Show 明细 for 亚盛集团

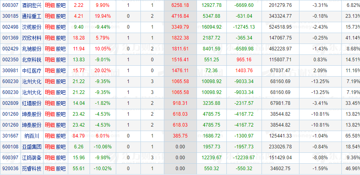pyautogui.click(x=50, y=147)
